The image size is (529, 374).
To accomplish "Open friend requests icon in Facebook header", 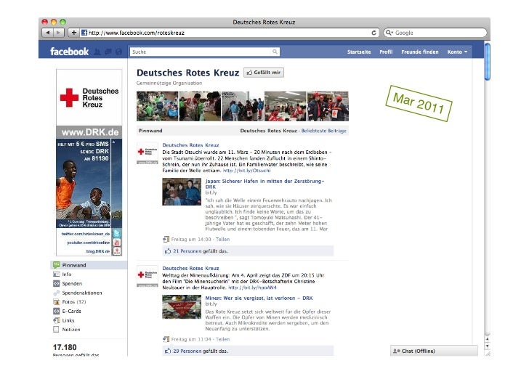I will point(97,52).
